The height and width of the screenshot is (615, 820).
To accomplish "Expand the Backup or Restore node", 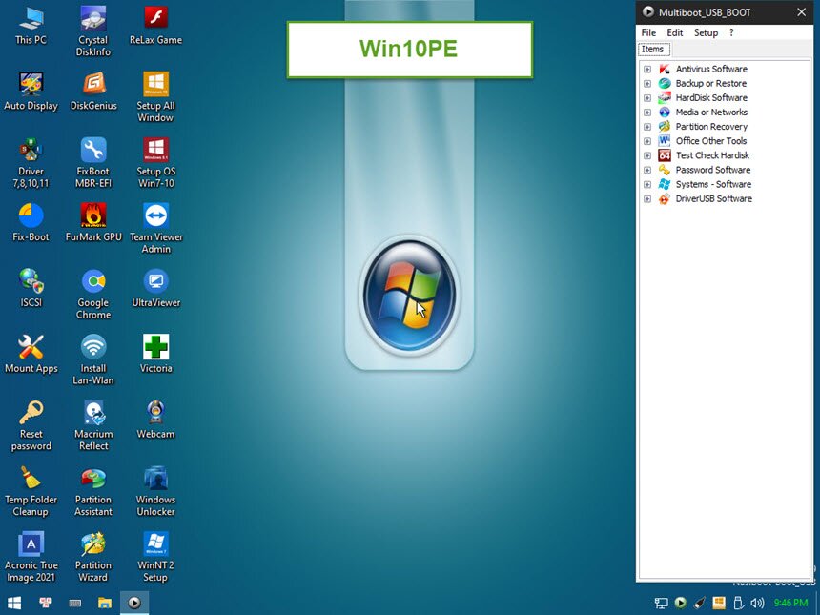I will click(x=647, y=84).
